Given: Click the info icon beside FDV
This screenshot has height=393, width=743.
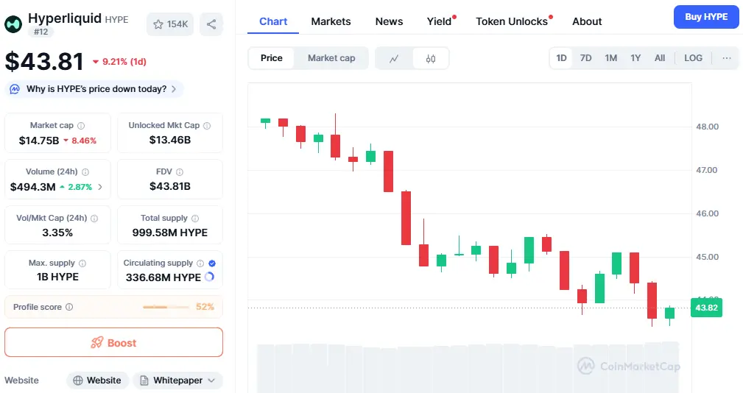Looking at the screenshot, I should click(x=180, y=172).
